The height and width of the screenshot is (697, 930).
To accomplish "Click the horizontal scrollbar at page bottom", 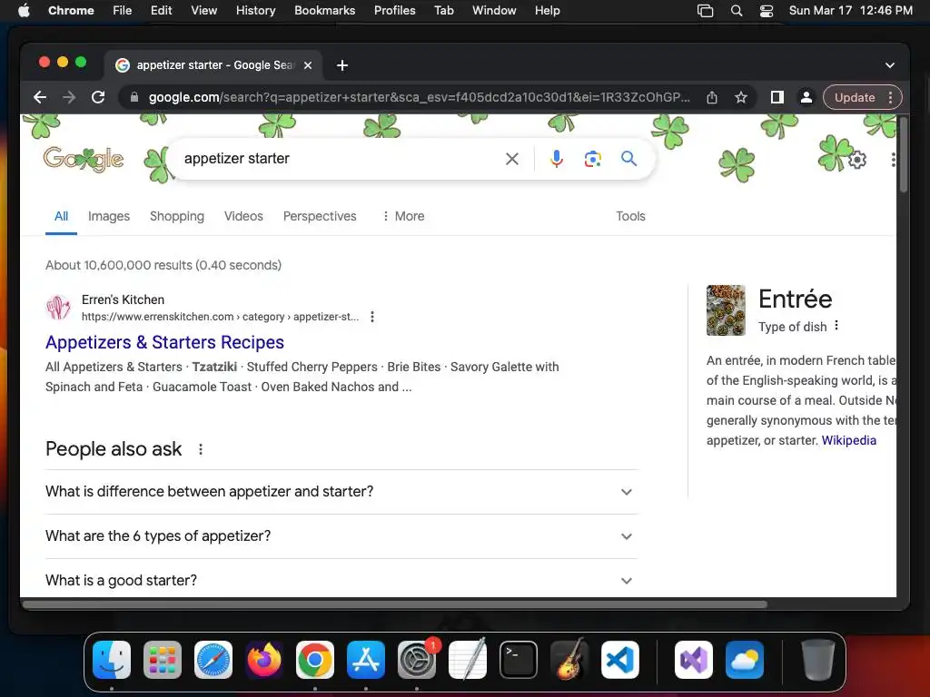I will (394, 604).
